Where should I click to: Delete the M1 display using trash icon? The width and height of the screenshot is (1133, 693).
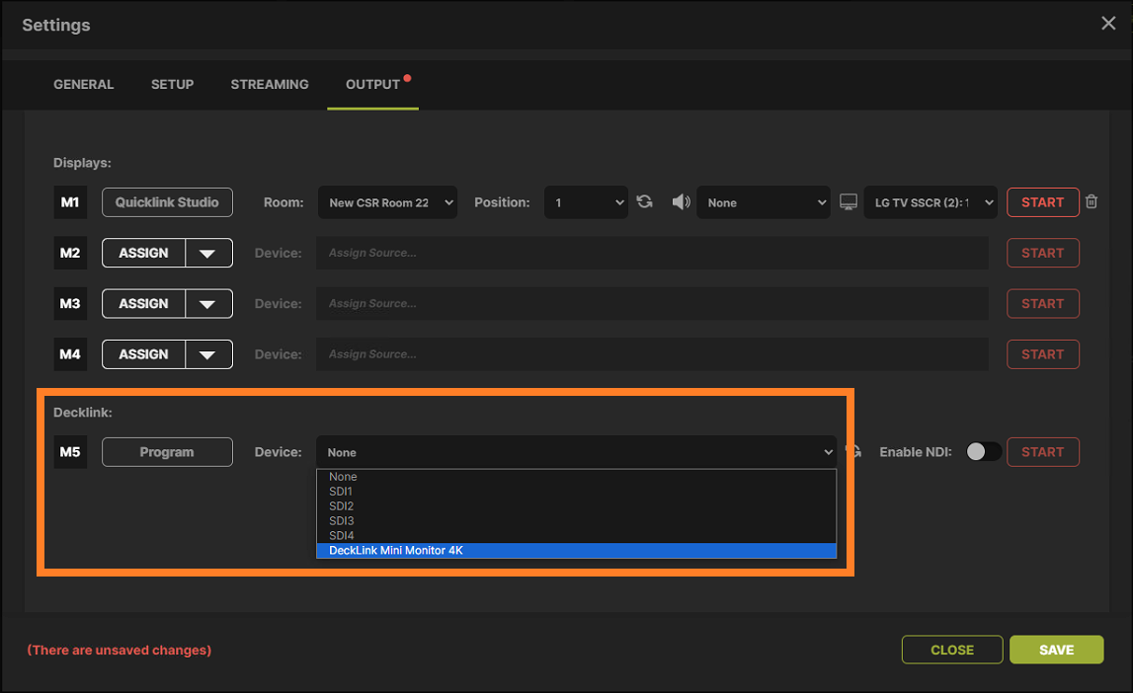pos(1091,201)
